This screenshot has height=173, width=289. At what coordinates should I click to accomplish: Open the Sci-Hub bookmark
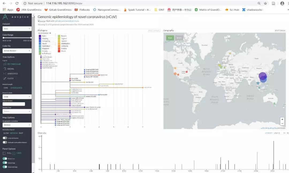click(232, 10)
